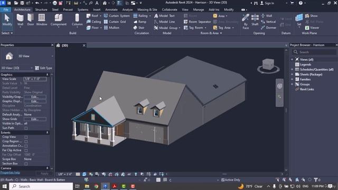This screenshot has width=338, height=190.
Task: Switch to the Insert ribbon tab
Action: pyautogui.click(x=97, y=9)
